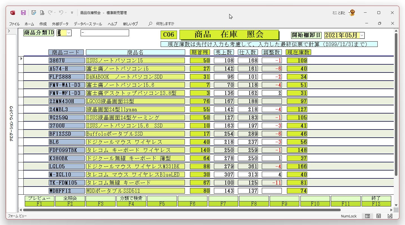This screenshot has width=405, height=225.
Task: Switch to Layout View via status bar icon
Action: tap(379, 216)
